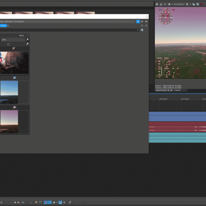
Task: Open overlays dropdown arrow next to grid icon
Action: [x=190, y=4]
